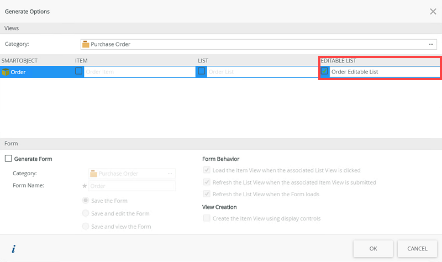This screenshot has width=442, height=262.
Task: Choose Save and view the Form
Action: (x=85, y=226)
